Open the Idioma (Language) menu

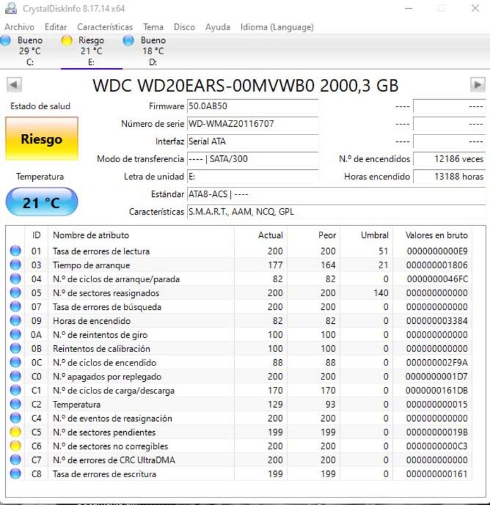point(277,27)
